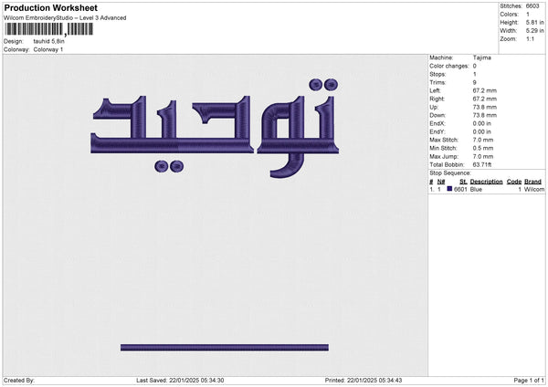Image resolution: width=548 pixels, height=387 pixels.
Task: Click the Production Worksheet title
Action: (50, 7)
